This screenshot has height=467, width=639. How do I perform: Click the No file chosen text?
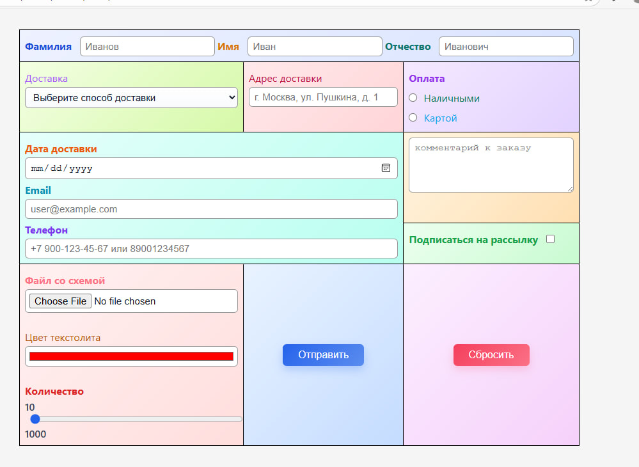point(125,301)
